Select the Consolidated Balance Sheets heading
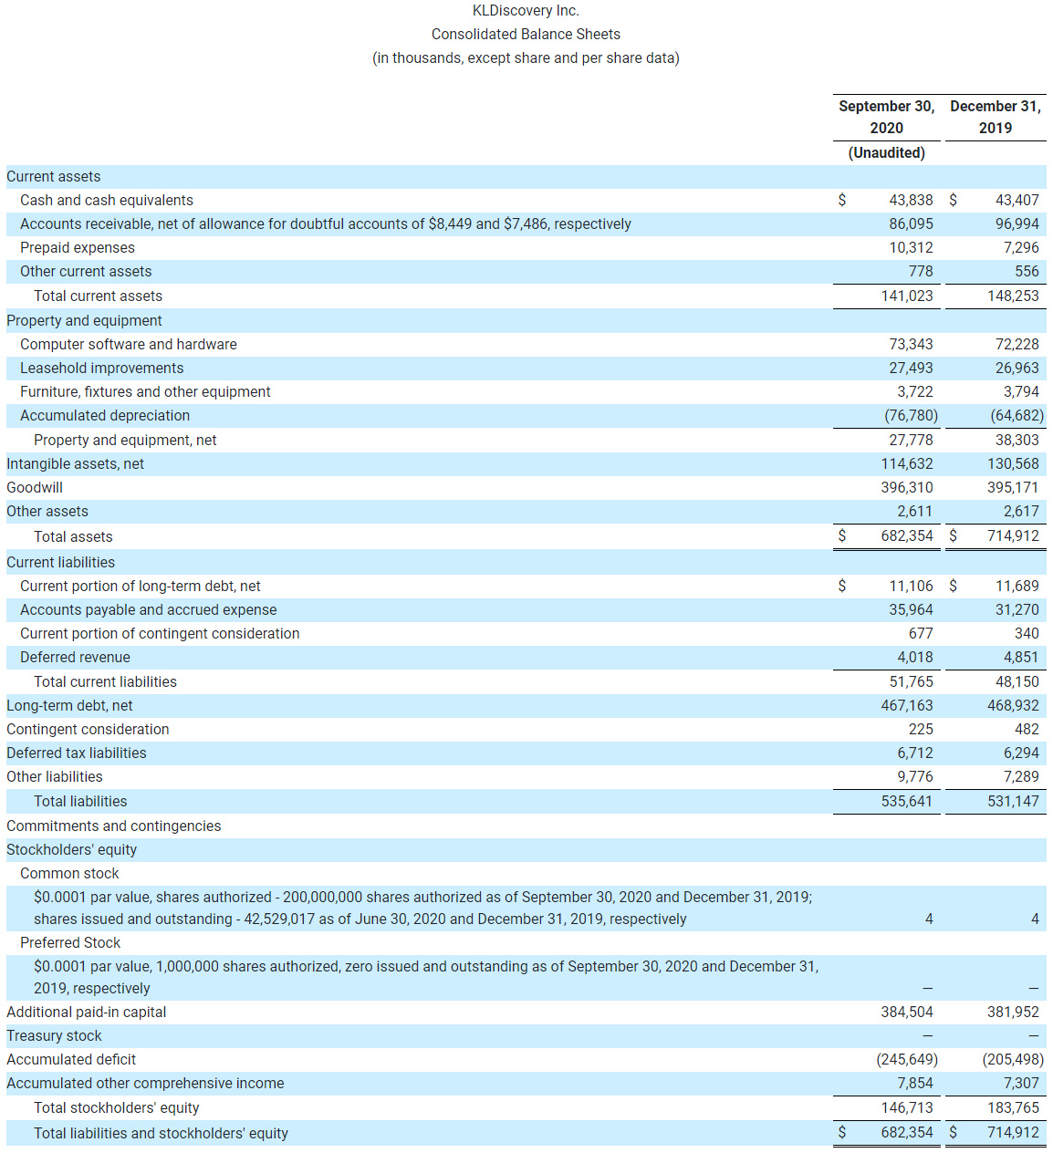This screenshot has width=1053, height=1153. (526, 34)
